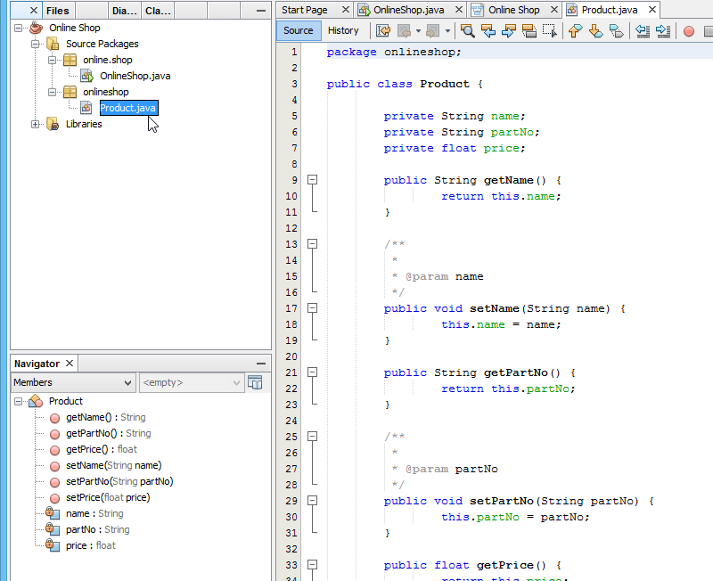
Task: Click Find Next Occurrence icon
Action: 509,31
